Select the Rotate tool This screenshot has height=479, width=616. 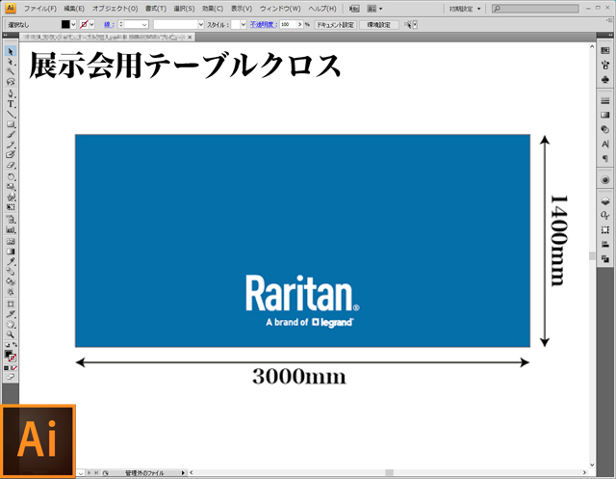[11, 176]
